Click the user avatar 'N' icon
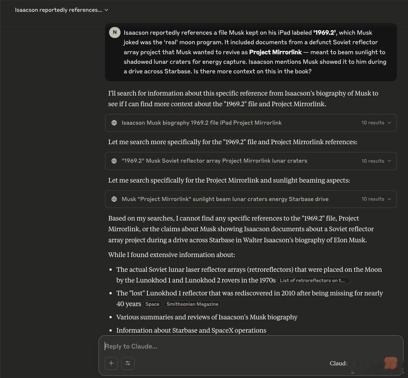 click(x=115, y=32)
